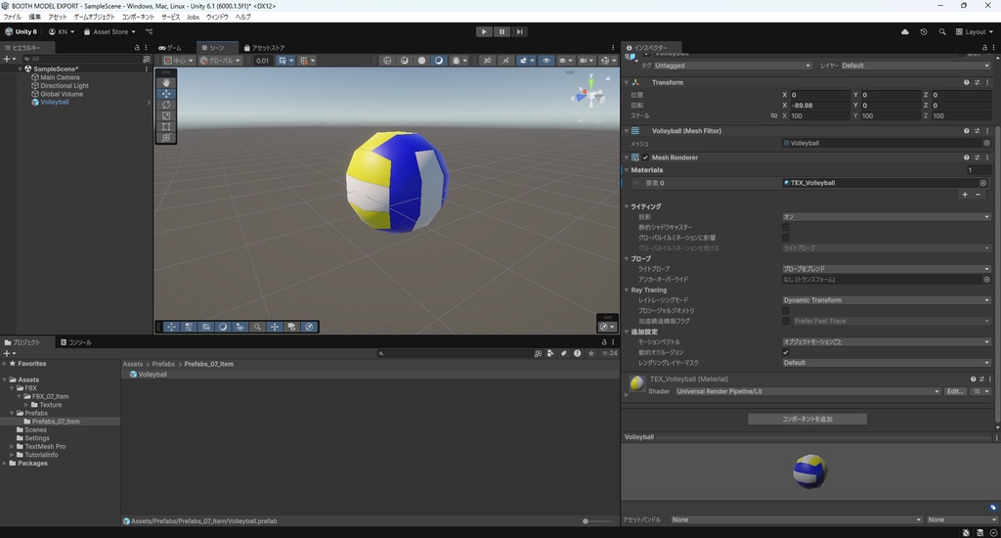Open the KN account dropdown
Viewport: 1001px width, 538px height.
click(62, 31)
